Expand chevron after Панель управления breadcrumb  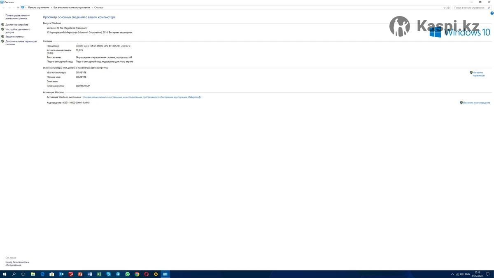point(51,7)
